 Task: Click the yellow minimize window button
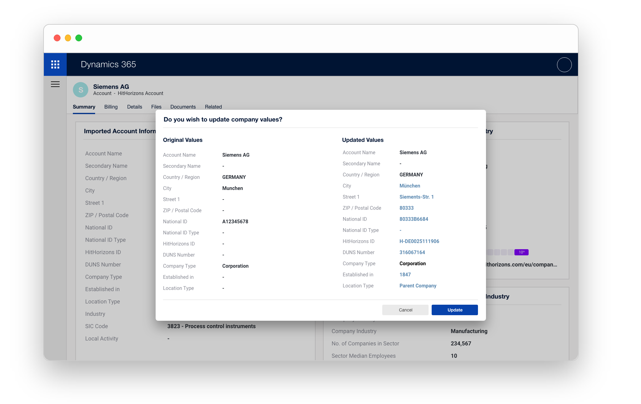click(x=68, y=38)
